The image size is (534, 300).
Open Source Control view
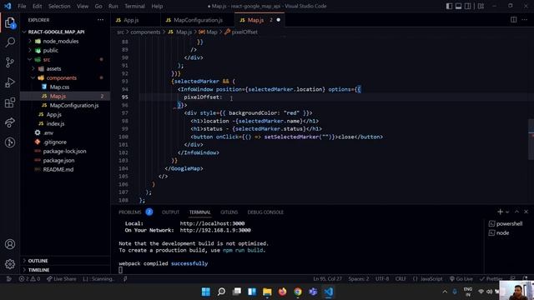[10, 62]
